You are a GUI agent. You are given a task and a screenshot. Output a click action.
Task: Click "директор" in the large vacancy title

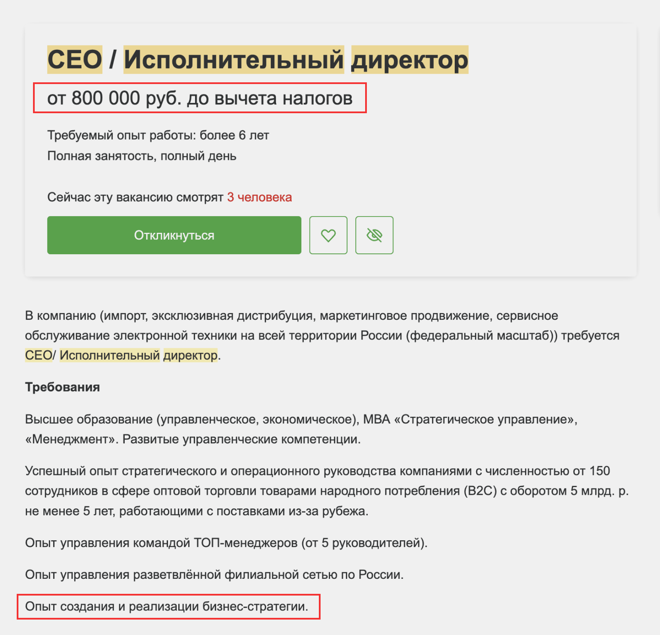409,59
